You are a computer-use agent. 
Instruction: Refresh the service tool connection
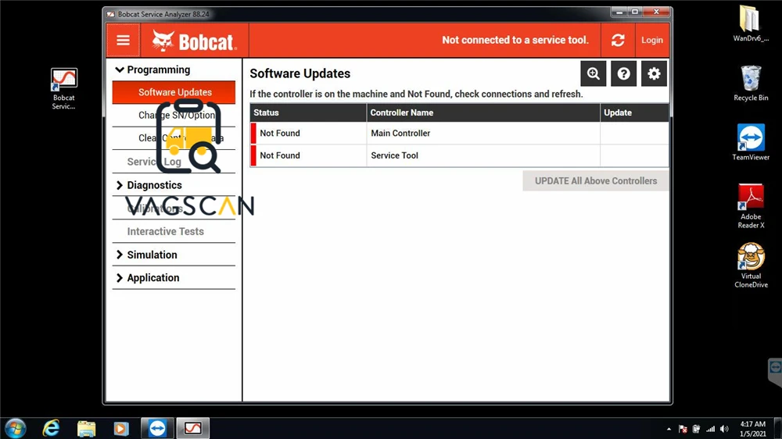coord(618,41)
